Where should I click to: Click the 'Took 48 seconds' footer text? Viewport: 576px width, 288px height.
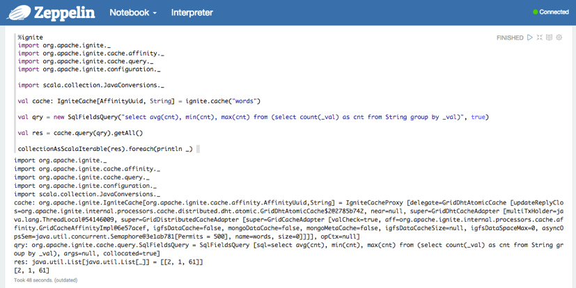coord(47,280)
